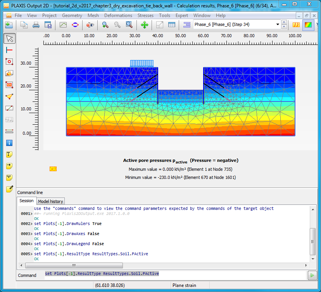The image size is (321, 292).
Task: Click the copy to clipboard icon
Action: click(24, 25)
